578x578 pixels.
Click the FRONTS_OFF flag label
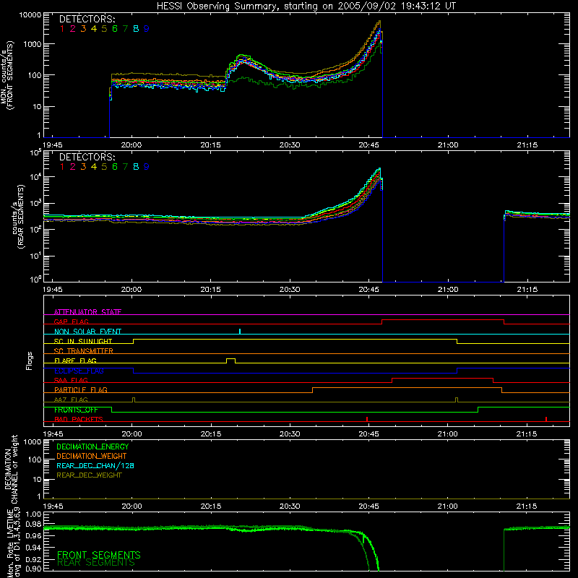point(76,410)
